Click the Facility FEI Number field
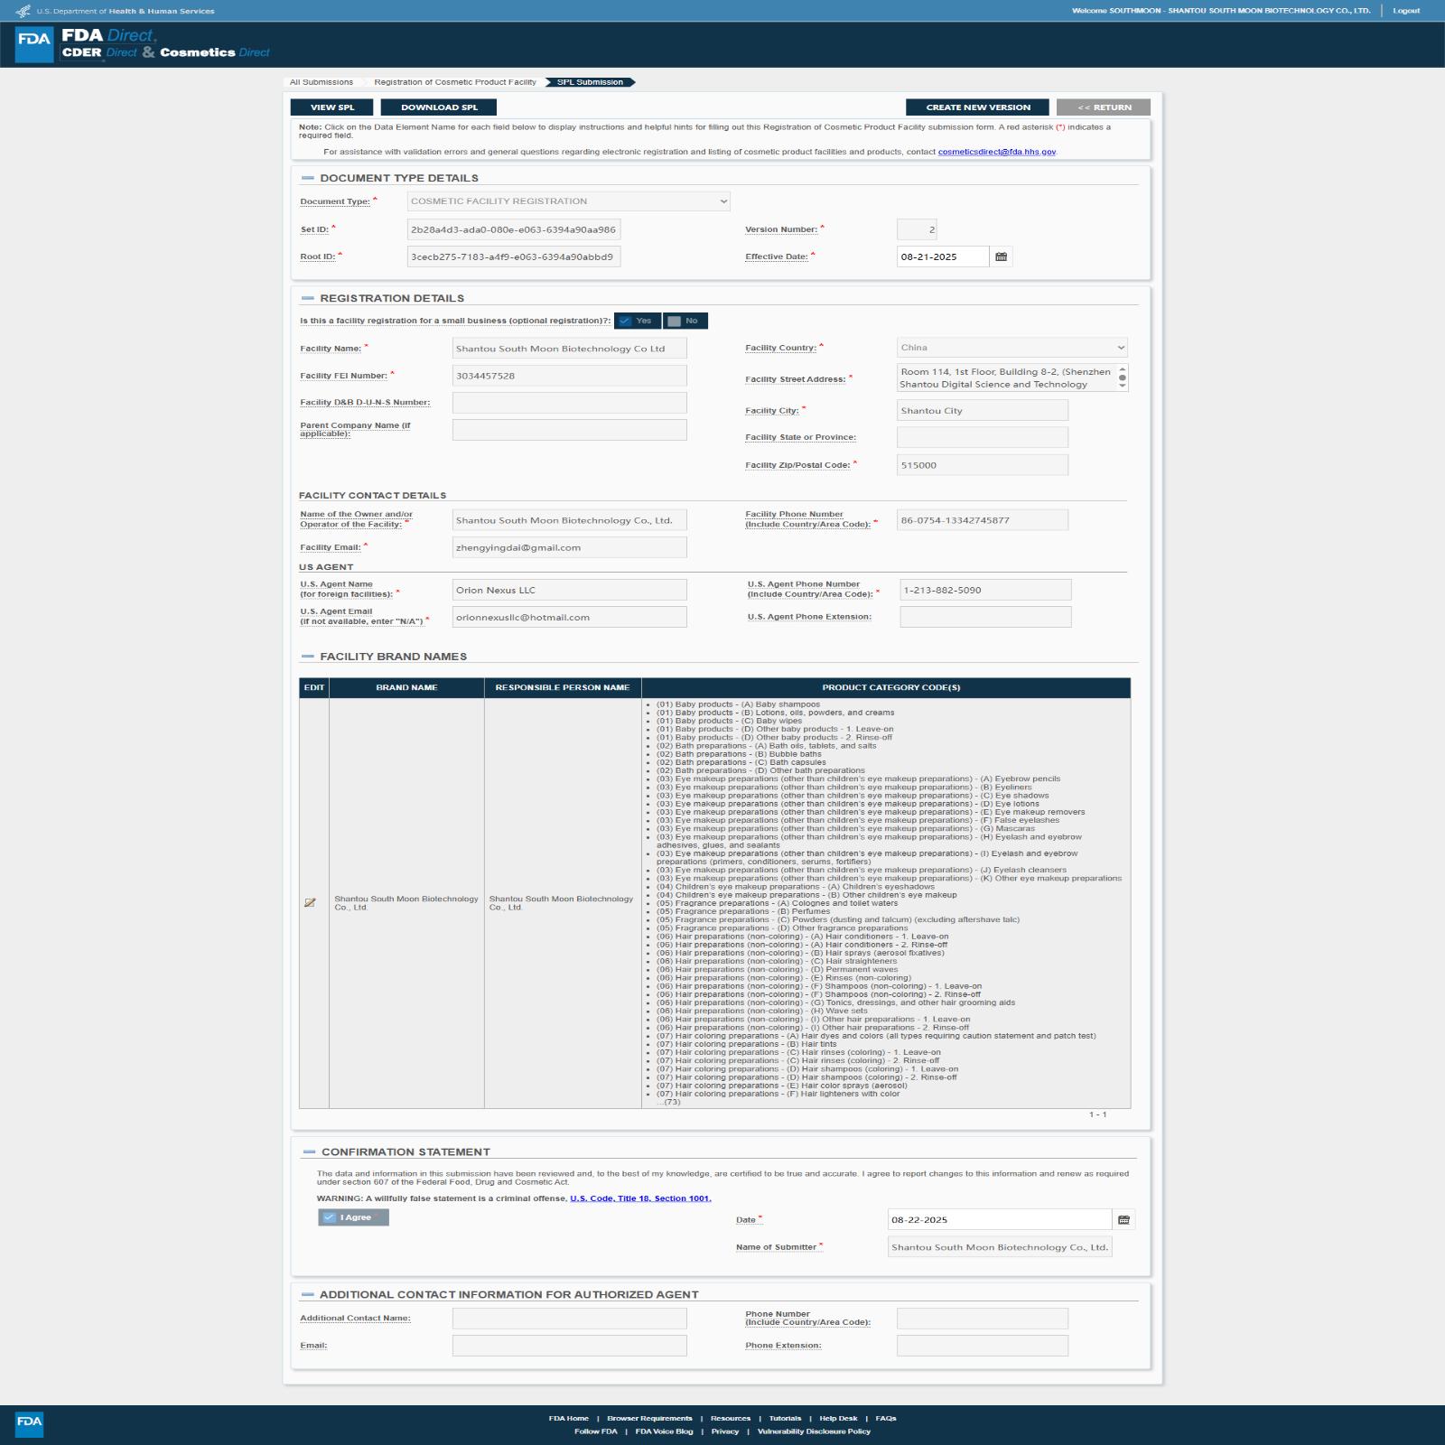 click(x=570, y=376)
